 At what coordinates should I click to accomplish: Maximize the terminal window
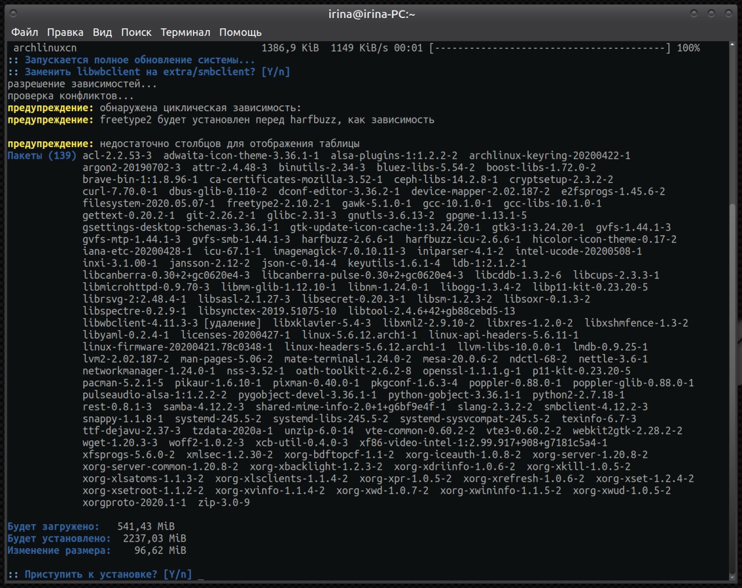[711, 13]
